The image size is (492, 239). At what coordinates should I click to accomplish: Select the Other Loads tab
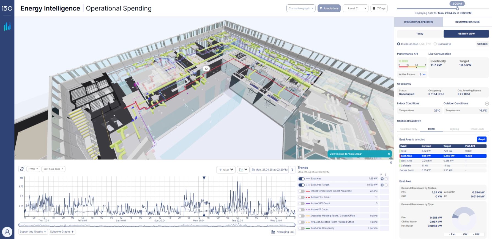coord(477,129)
